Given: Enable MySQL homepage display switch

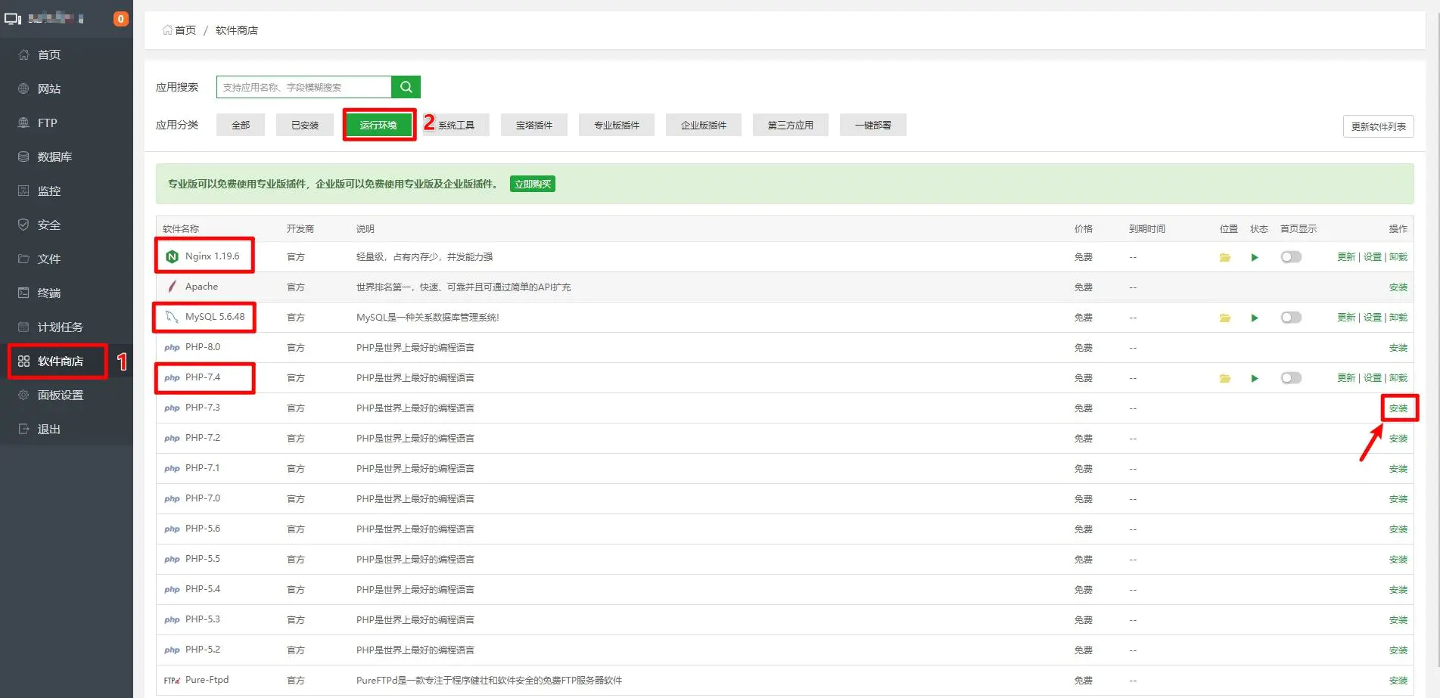Looking at the screenshot, I should coord(1290,318).
